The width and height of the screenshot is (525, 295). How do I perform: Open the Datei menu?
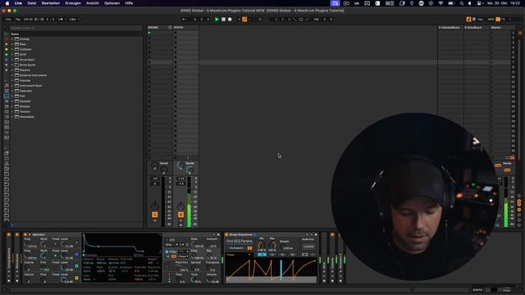(x=32, y=3)
